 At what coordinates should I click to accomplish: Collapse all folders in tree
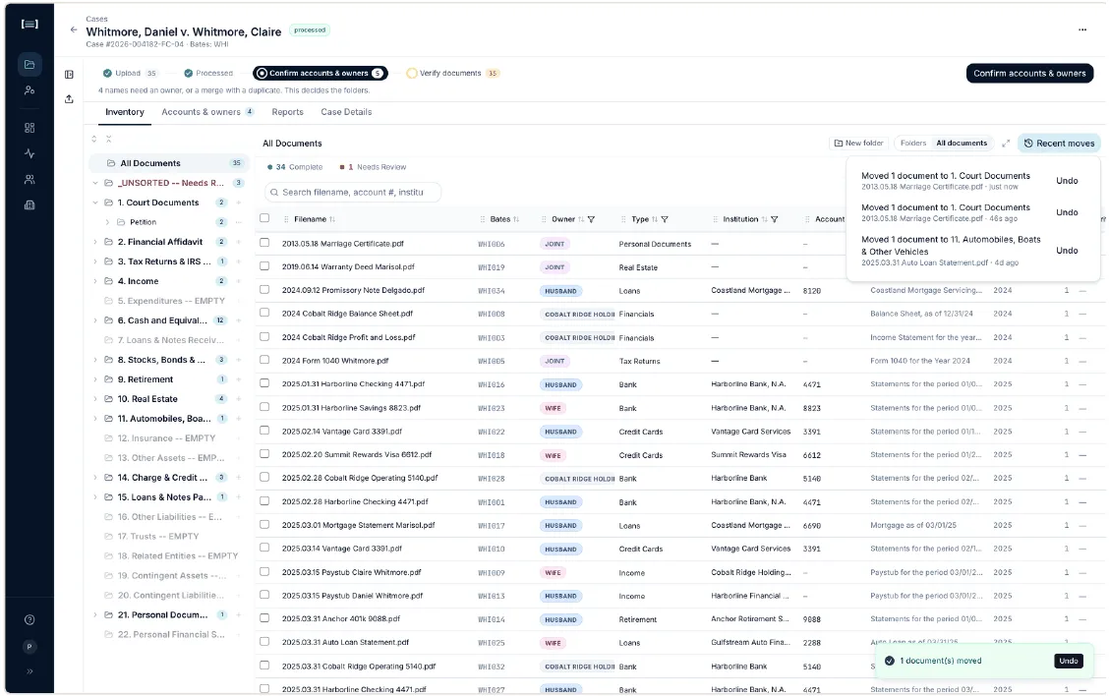pyautogui.click(x=108, y=140)
